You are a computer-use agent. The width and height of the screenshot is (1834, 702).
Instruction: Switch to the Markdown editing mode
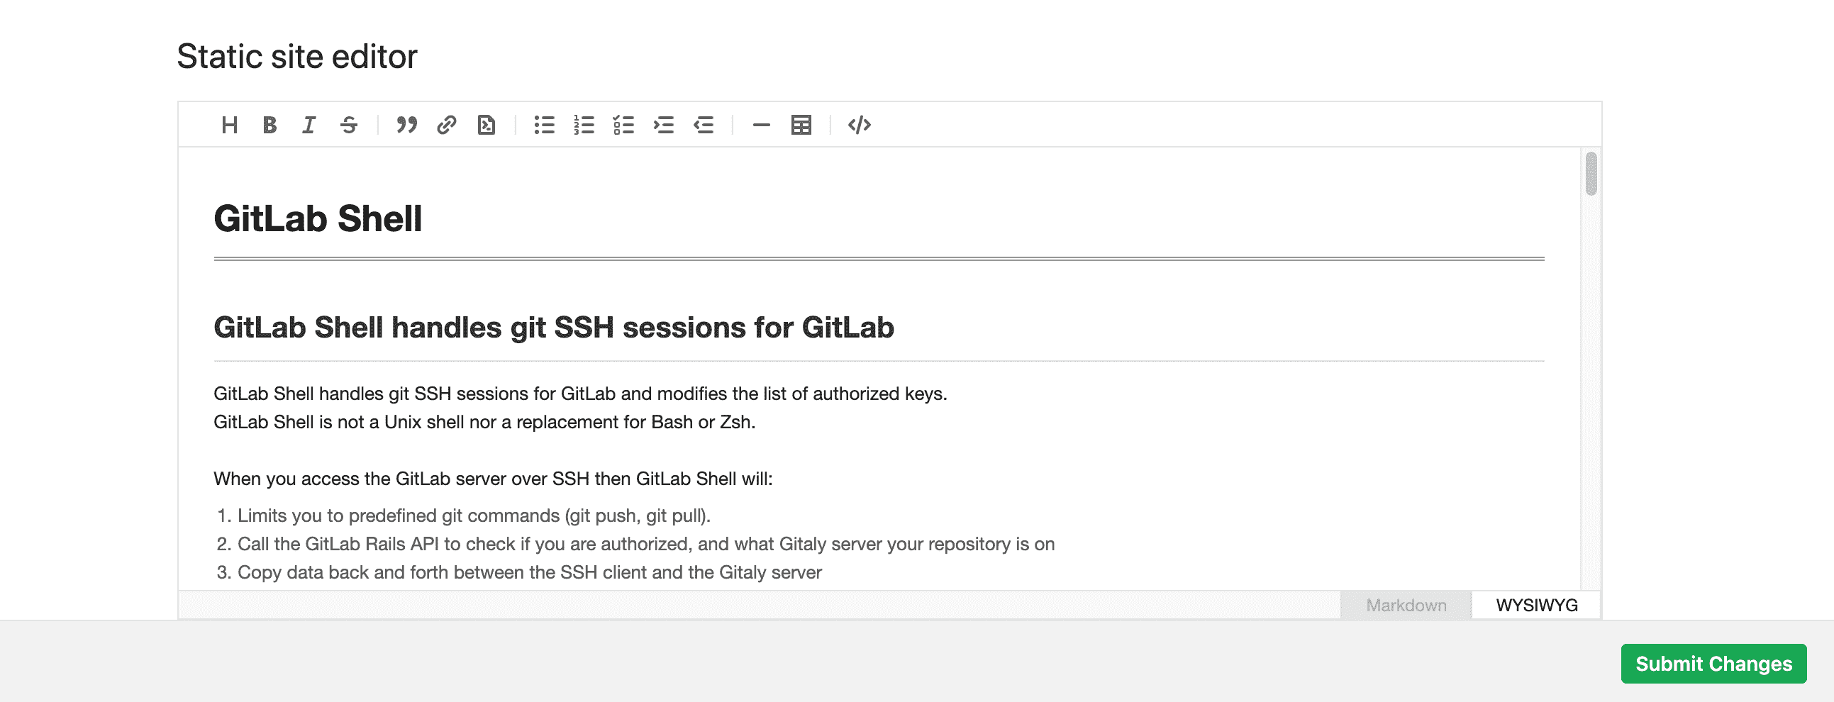pos(1406,605)
